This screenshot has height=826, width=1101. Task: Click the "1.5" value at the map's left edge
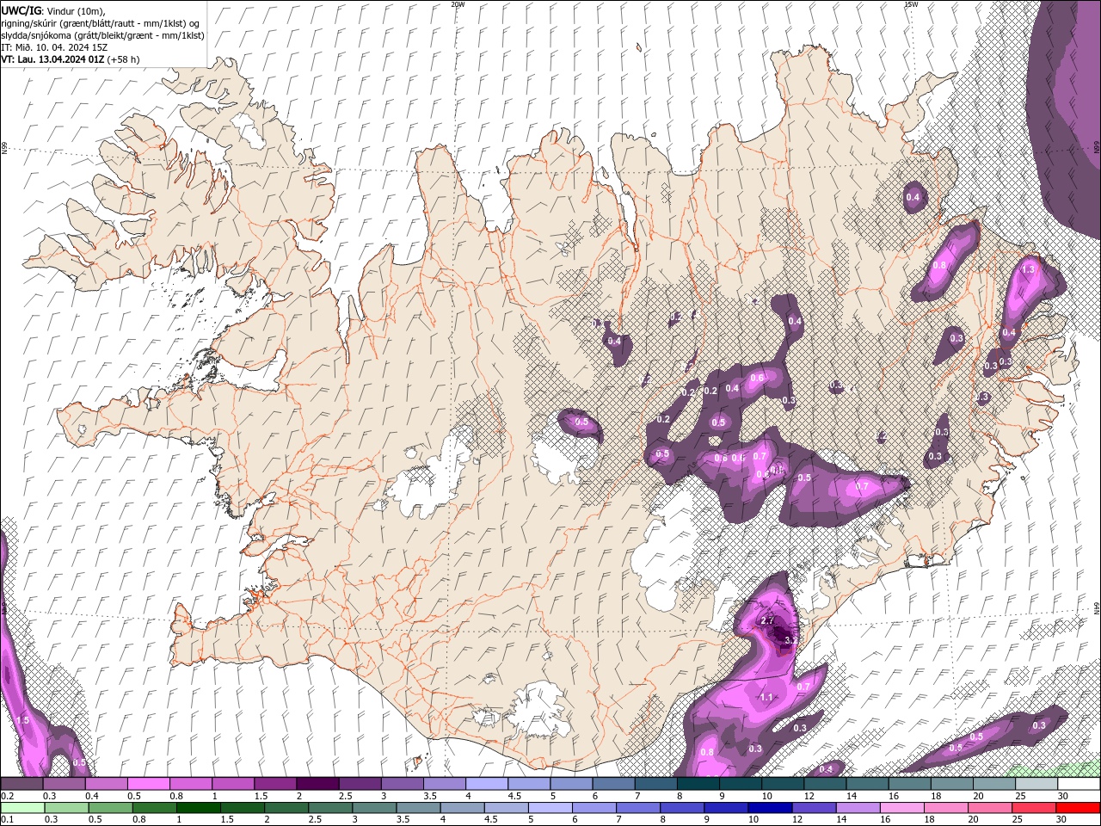click(23, 720)
